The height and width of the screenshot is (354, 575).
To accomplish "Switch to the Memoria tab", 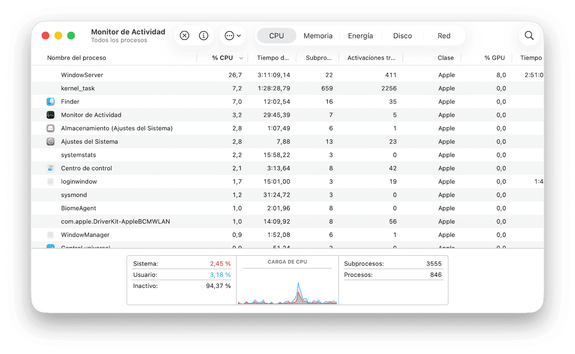I will click(x=318, y=36).
